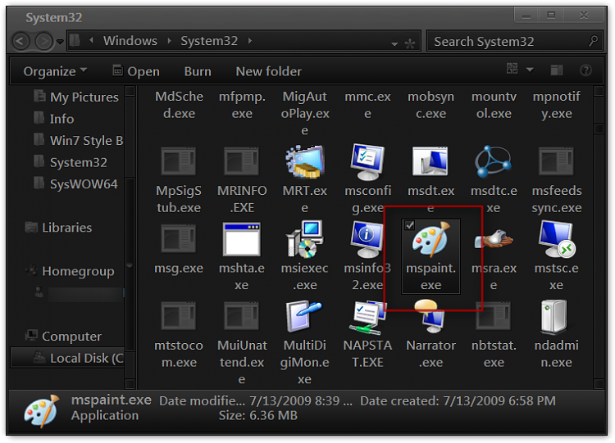Click the Windows breadcrumb segment
The image size is (615, 443).
130,41
